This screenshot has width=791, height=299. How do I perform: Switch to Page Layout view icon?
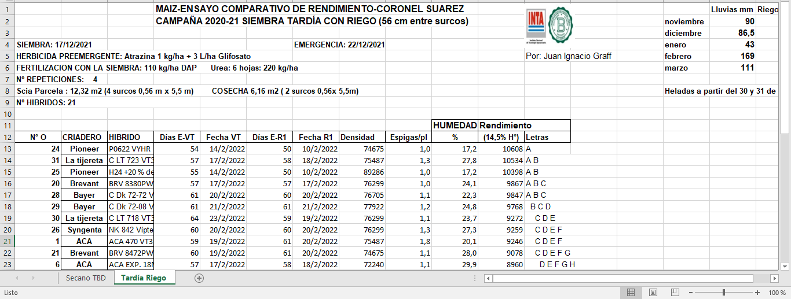click(x=653, y=293)
